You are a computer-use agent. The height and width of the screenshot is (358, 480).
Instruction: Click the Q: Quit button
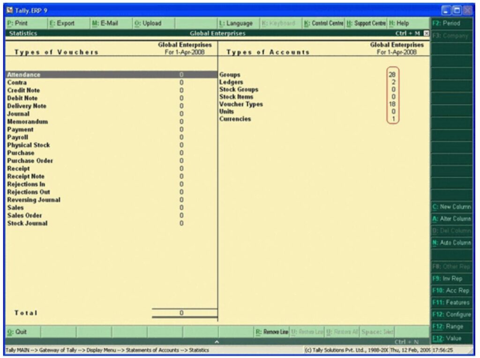coord(22,332)
